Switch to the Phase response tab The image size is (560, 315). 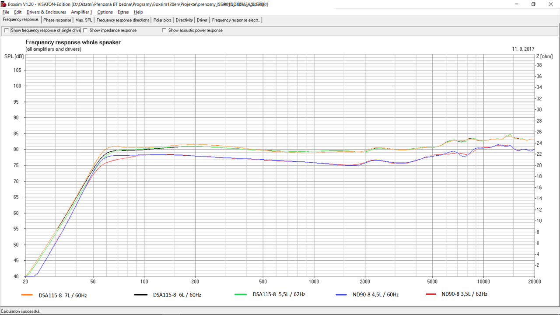pos(57,20)
